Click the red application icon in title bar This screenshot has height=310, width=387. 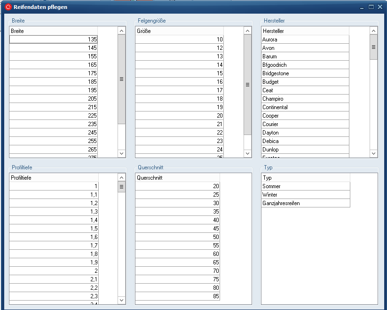[x=8, y=7]
